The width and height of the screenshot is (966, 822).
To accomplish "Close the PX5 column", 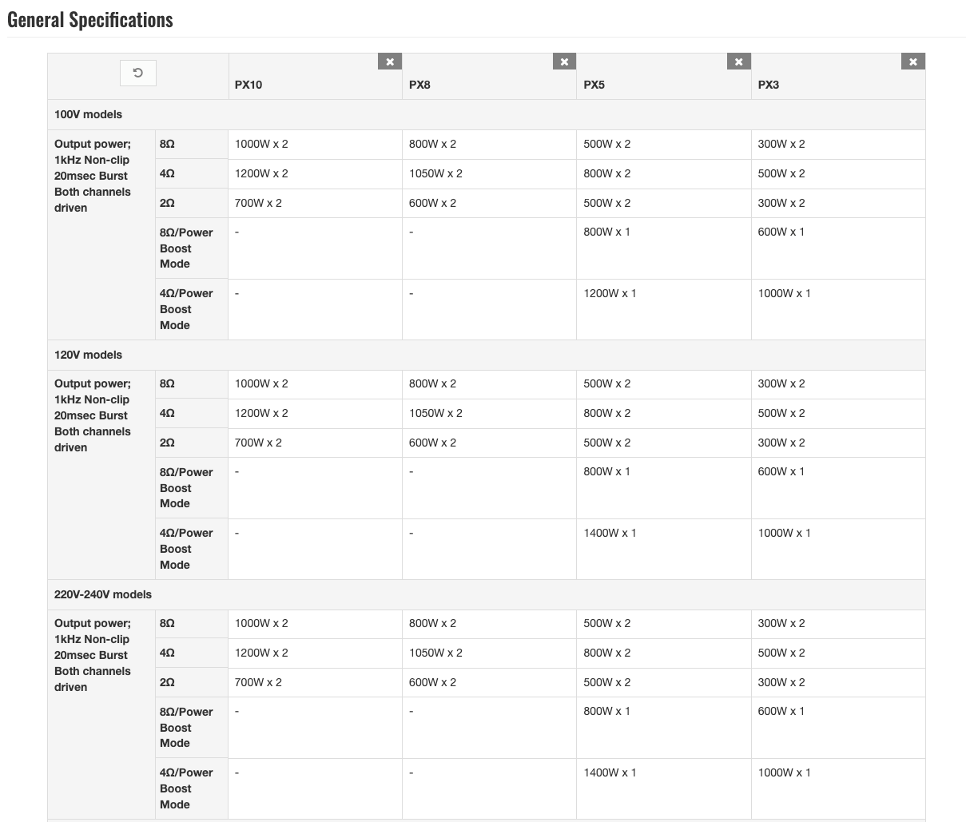I will tap(738, 62).
